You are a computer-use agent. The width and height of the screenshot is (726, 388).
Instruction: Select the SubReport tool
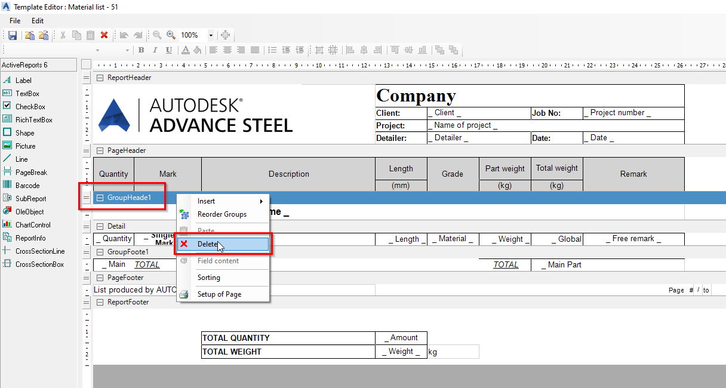tap(26, 198)
